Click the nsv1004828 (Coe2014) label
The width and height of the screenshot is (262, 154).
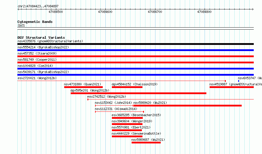(x=35, y=66)
